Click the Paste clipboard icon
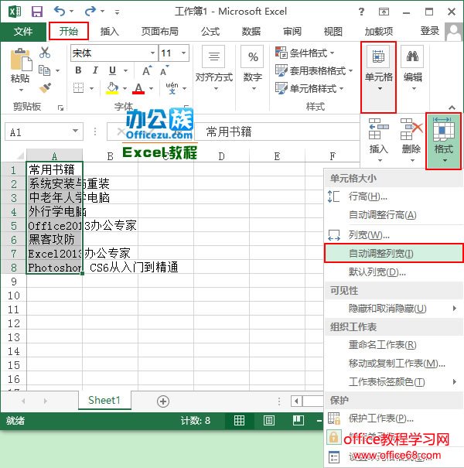Viewport: 464px width, 468px height. (x=21, y=60)
